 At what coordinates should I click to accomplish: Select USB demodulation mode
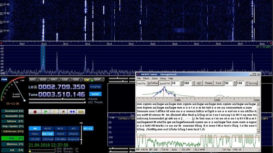[x=78, y=80]
